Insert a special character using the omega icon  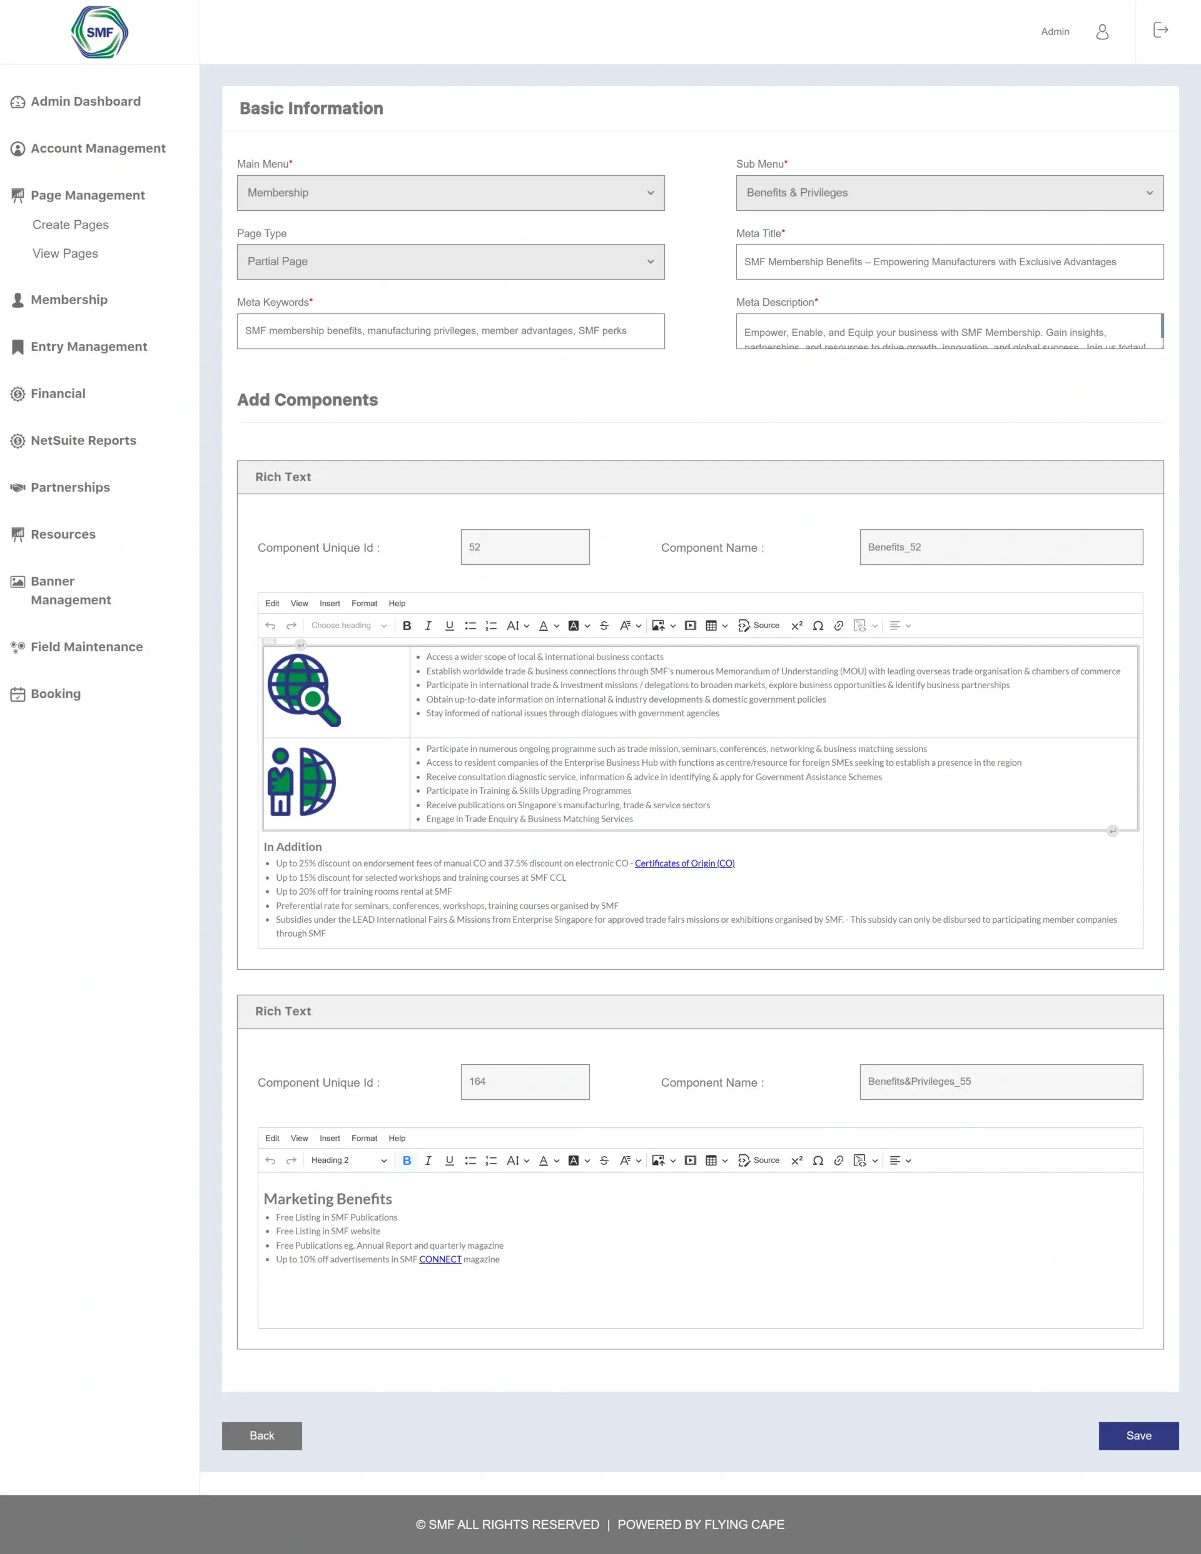(x=818, y=626)
